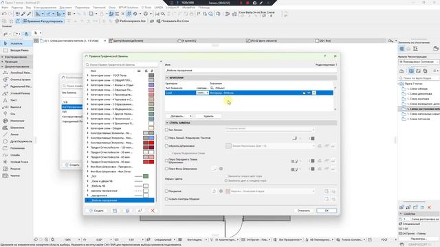Click the red delete icon in Navigator bottom bar
440x247 pixels.
tap(429, 207)
